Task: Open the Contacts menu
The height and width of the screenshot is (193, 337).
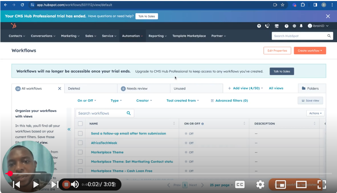Action: (17, 36)
